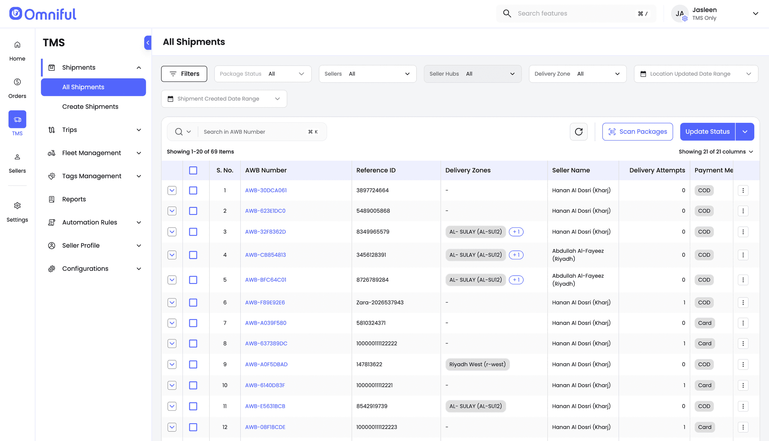The width and height of the screenshot is (769, 441).
Task: Open row actions menu for AWB-A0F5DBAD
Action: point(743,364)
